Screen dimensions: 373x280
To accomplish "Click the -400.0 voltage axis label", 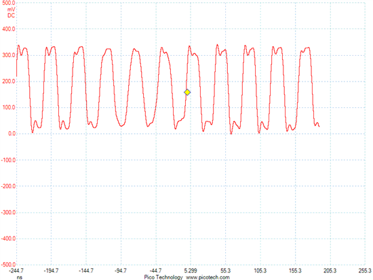I will point(8,239).
